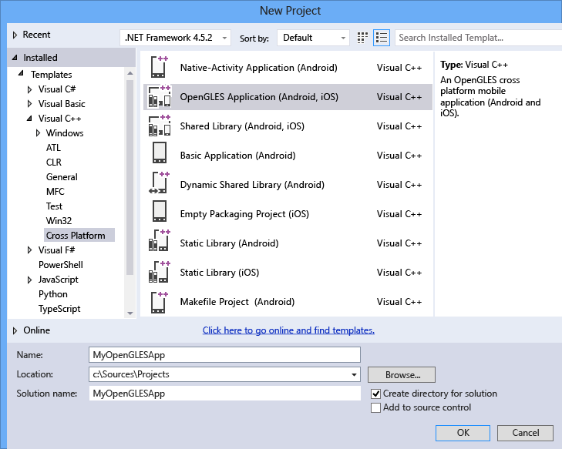Select MFC template category
The width and height of the screenshot is (562, 449).
(x=56, y=192)
